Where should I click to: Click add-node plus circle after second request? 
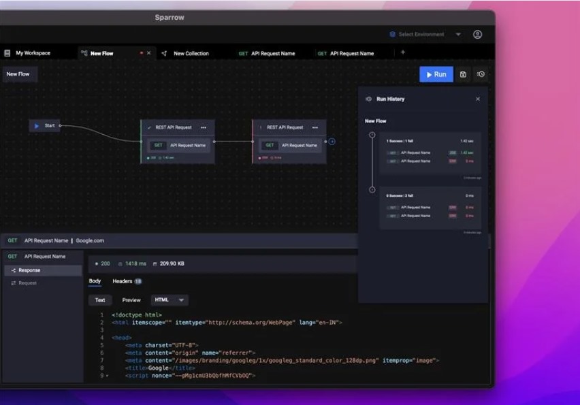(x=332, y=142)
